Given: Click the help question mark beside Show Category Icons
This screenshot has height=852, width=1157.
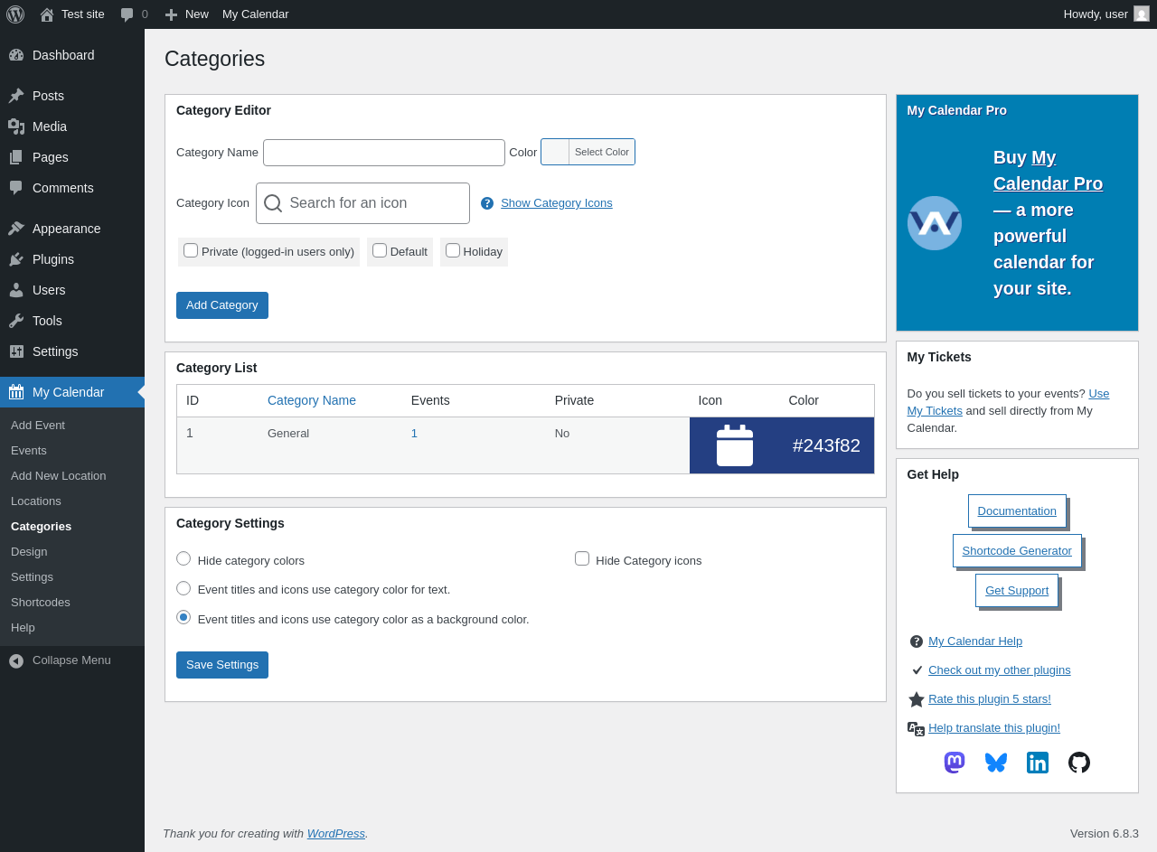Looking at the screenshot, I should [487, 203].
